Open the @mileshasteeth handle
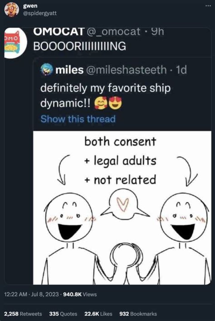 click(x=127, y=70)
